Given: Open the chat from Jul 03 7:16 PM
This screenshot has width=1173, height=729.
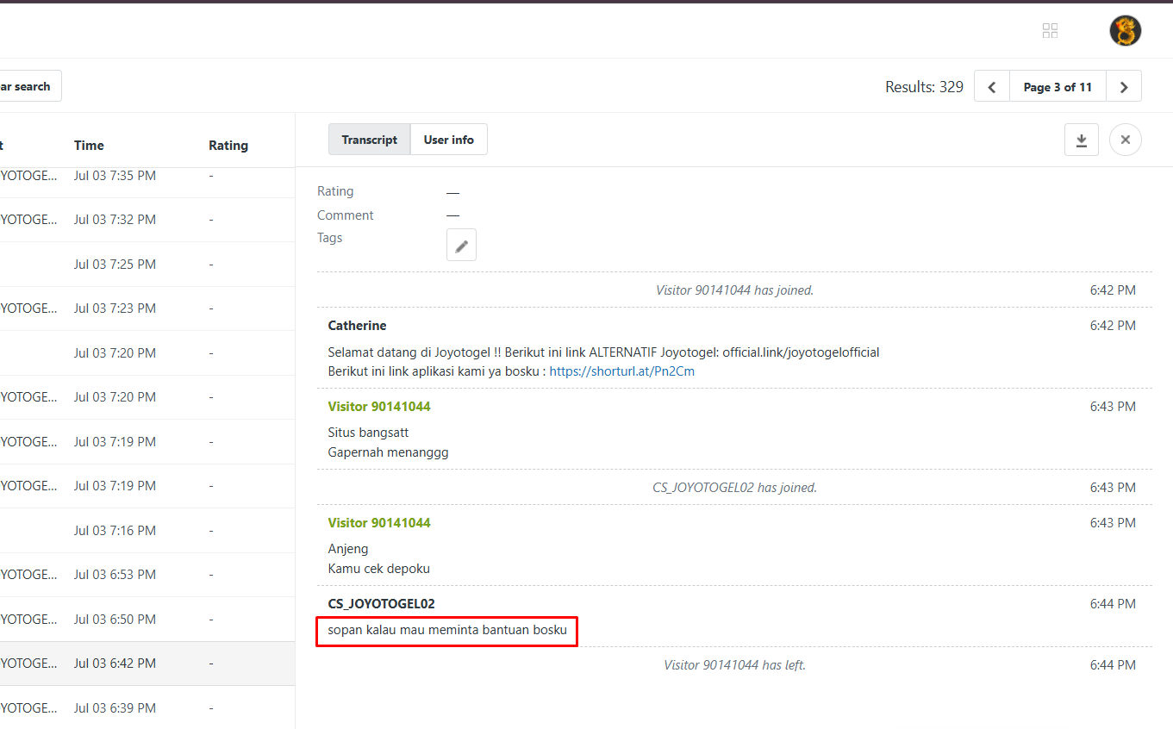Looking at the screenshot, I should 147,531.
